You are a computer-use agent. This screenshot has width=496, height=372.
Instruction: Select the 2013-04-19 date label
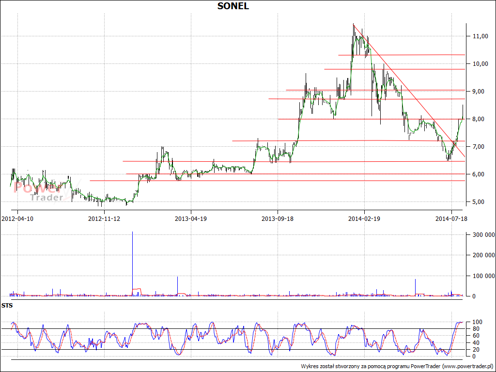[191, 218]
